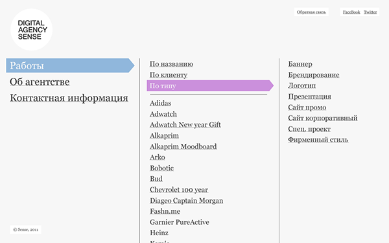The image size is (389, 243).
Task: Open the Adidas project
Action: point(161,103)
